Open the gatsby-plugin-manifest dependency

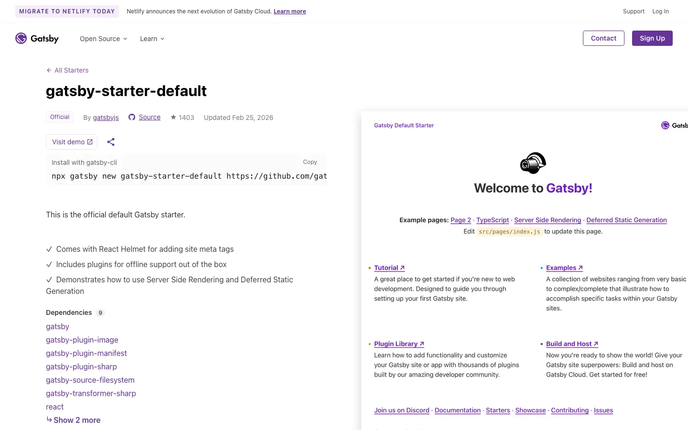(86, 353)
